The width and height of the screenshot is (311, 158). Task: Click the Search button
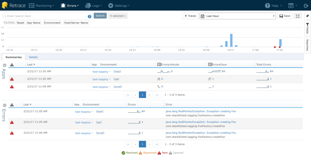point(100,16)
